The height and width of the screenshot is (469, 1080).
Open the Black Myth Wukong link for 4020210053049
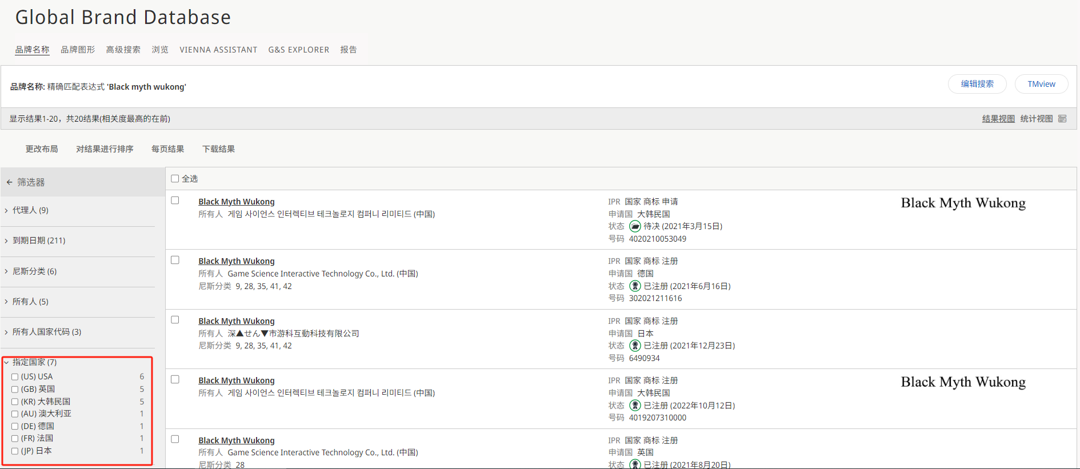pos(237,202)
